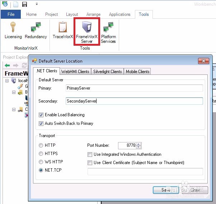Switch to the Project ribbon tab
The width and height of the screenshot is (216, 204).
tap(52, 14)
